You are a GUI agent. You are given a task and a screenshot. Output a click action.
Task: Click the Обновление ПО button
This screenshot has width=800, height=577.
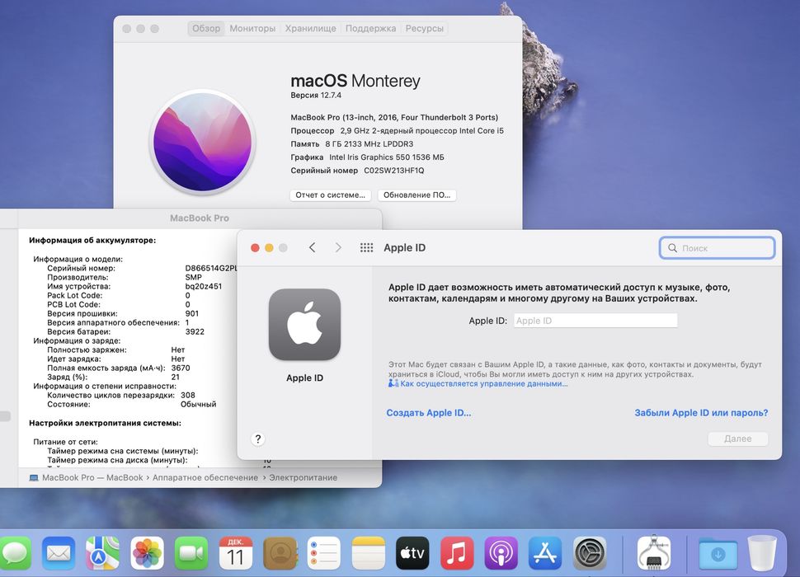coord(416,195)
